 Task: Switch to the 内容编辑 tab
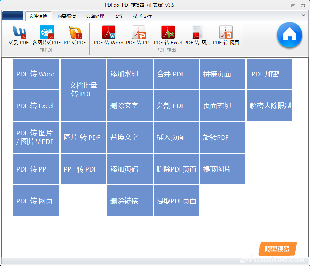pyautogui.click(x=67, y=16)
